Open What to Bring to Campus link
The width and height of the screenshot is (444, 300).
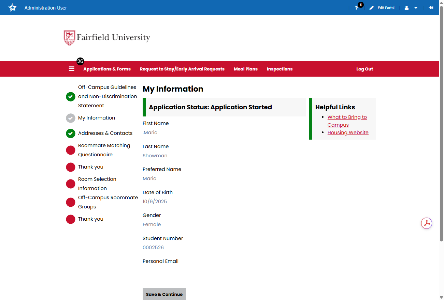[347, 121]
